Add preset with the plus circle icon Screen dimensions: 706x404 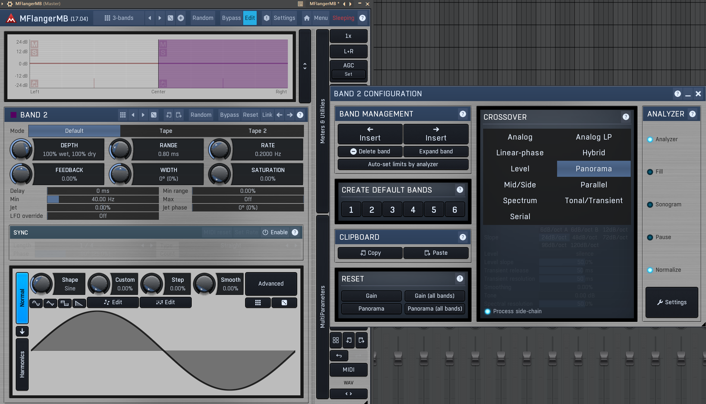tap(181, 18)
